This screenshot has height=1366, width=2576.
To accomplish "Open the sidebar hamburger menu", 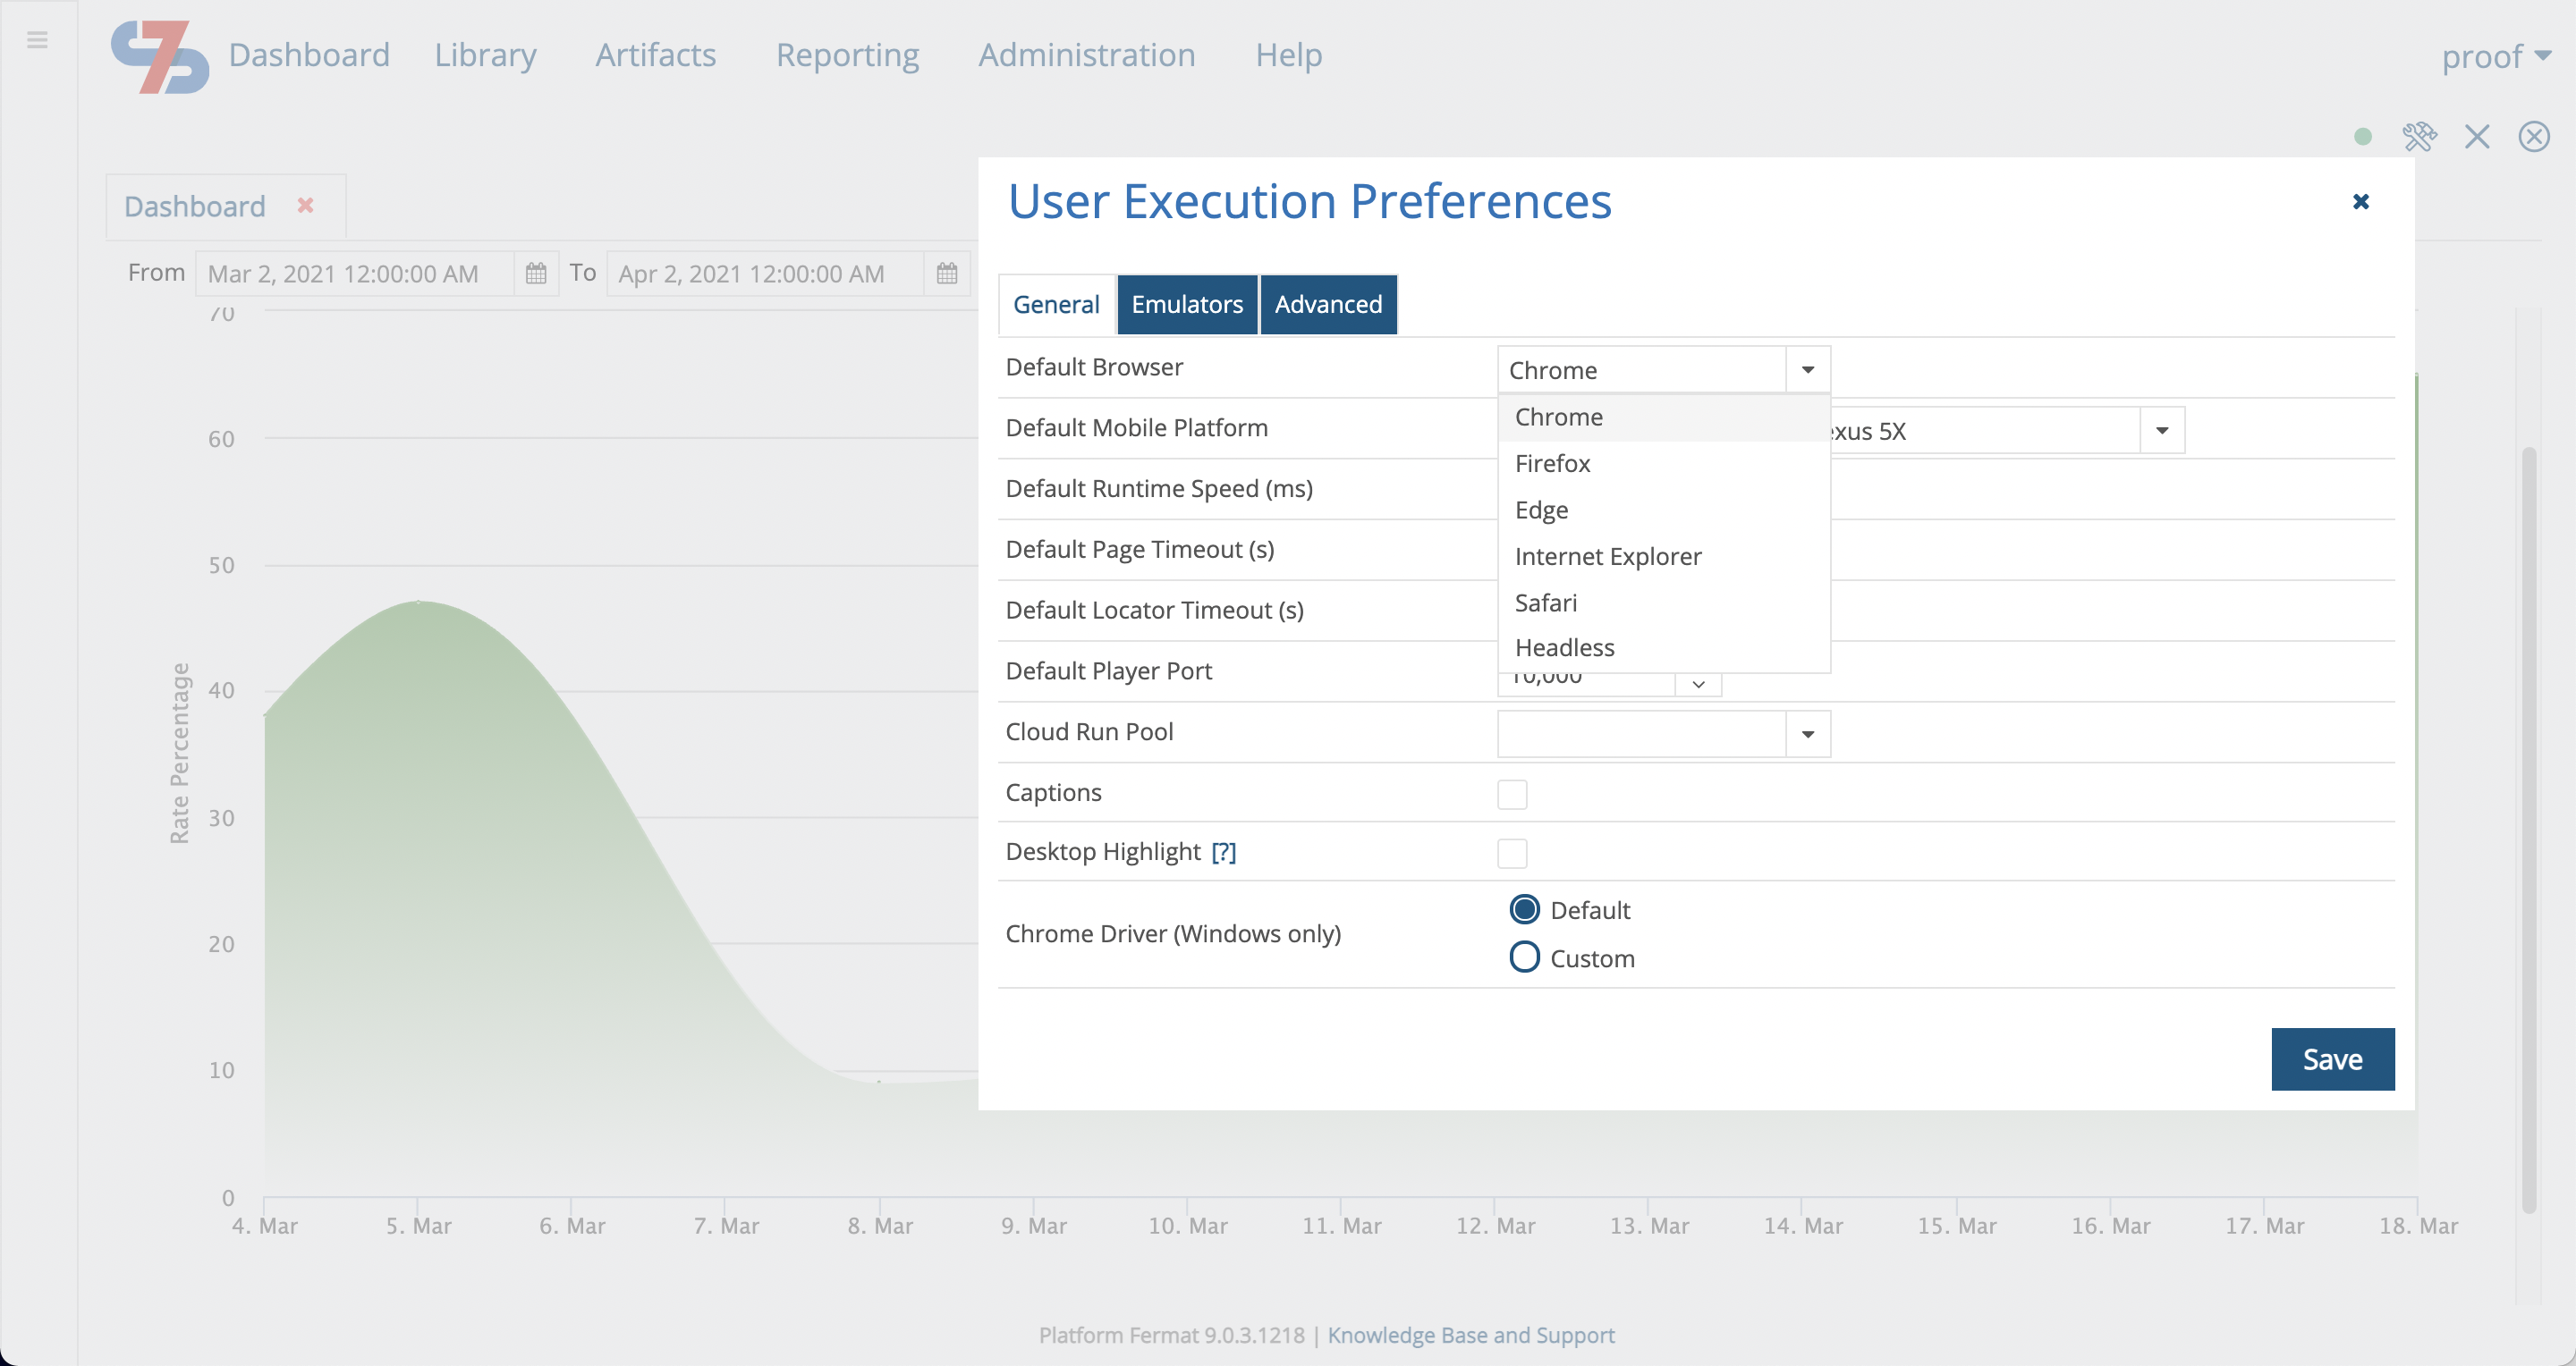I will pyautogui.click(x=38, y=39).
